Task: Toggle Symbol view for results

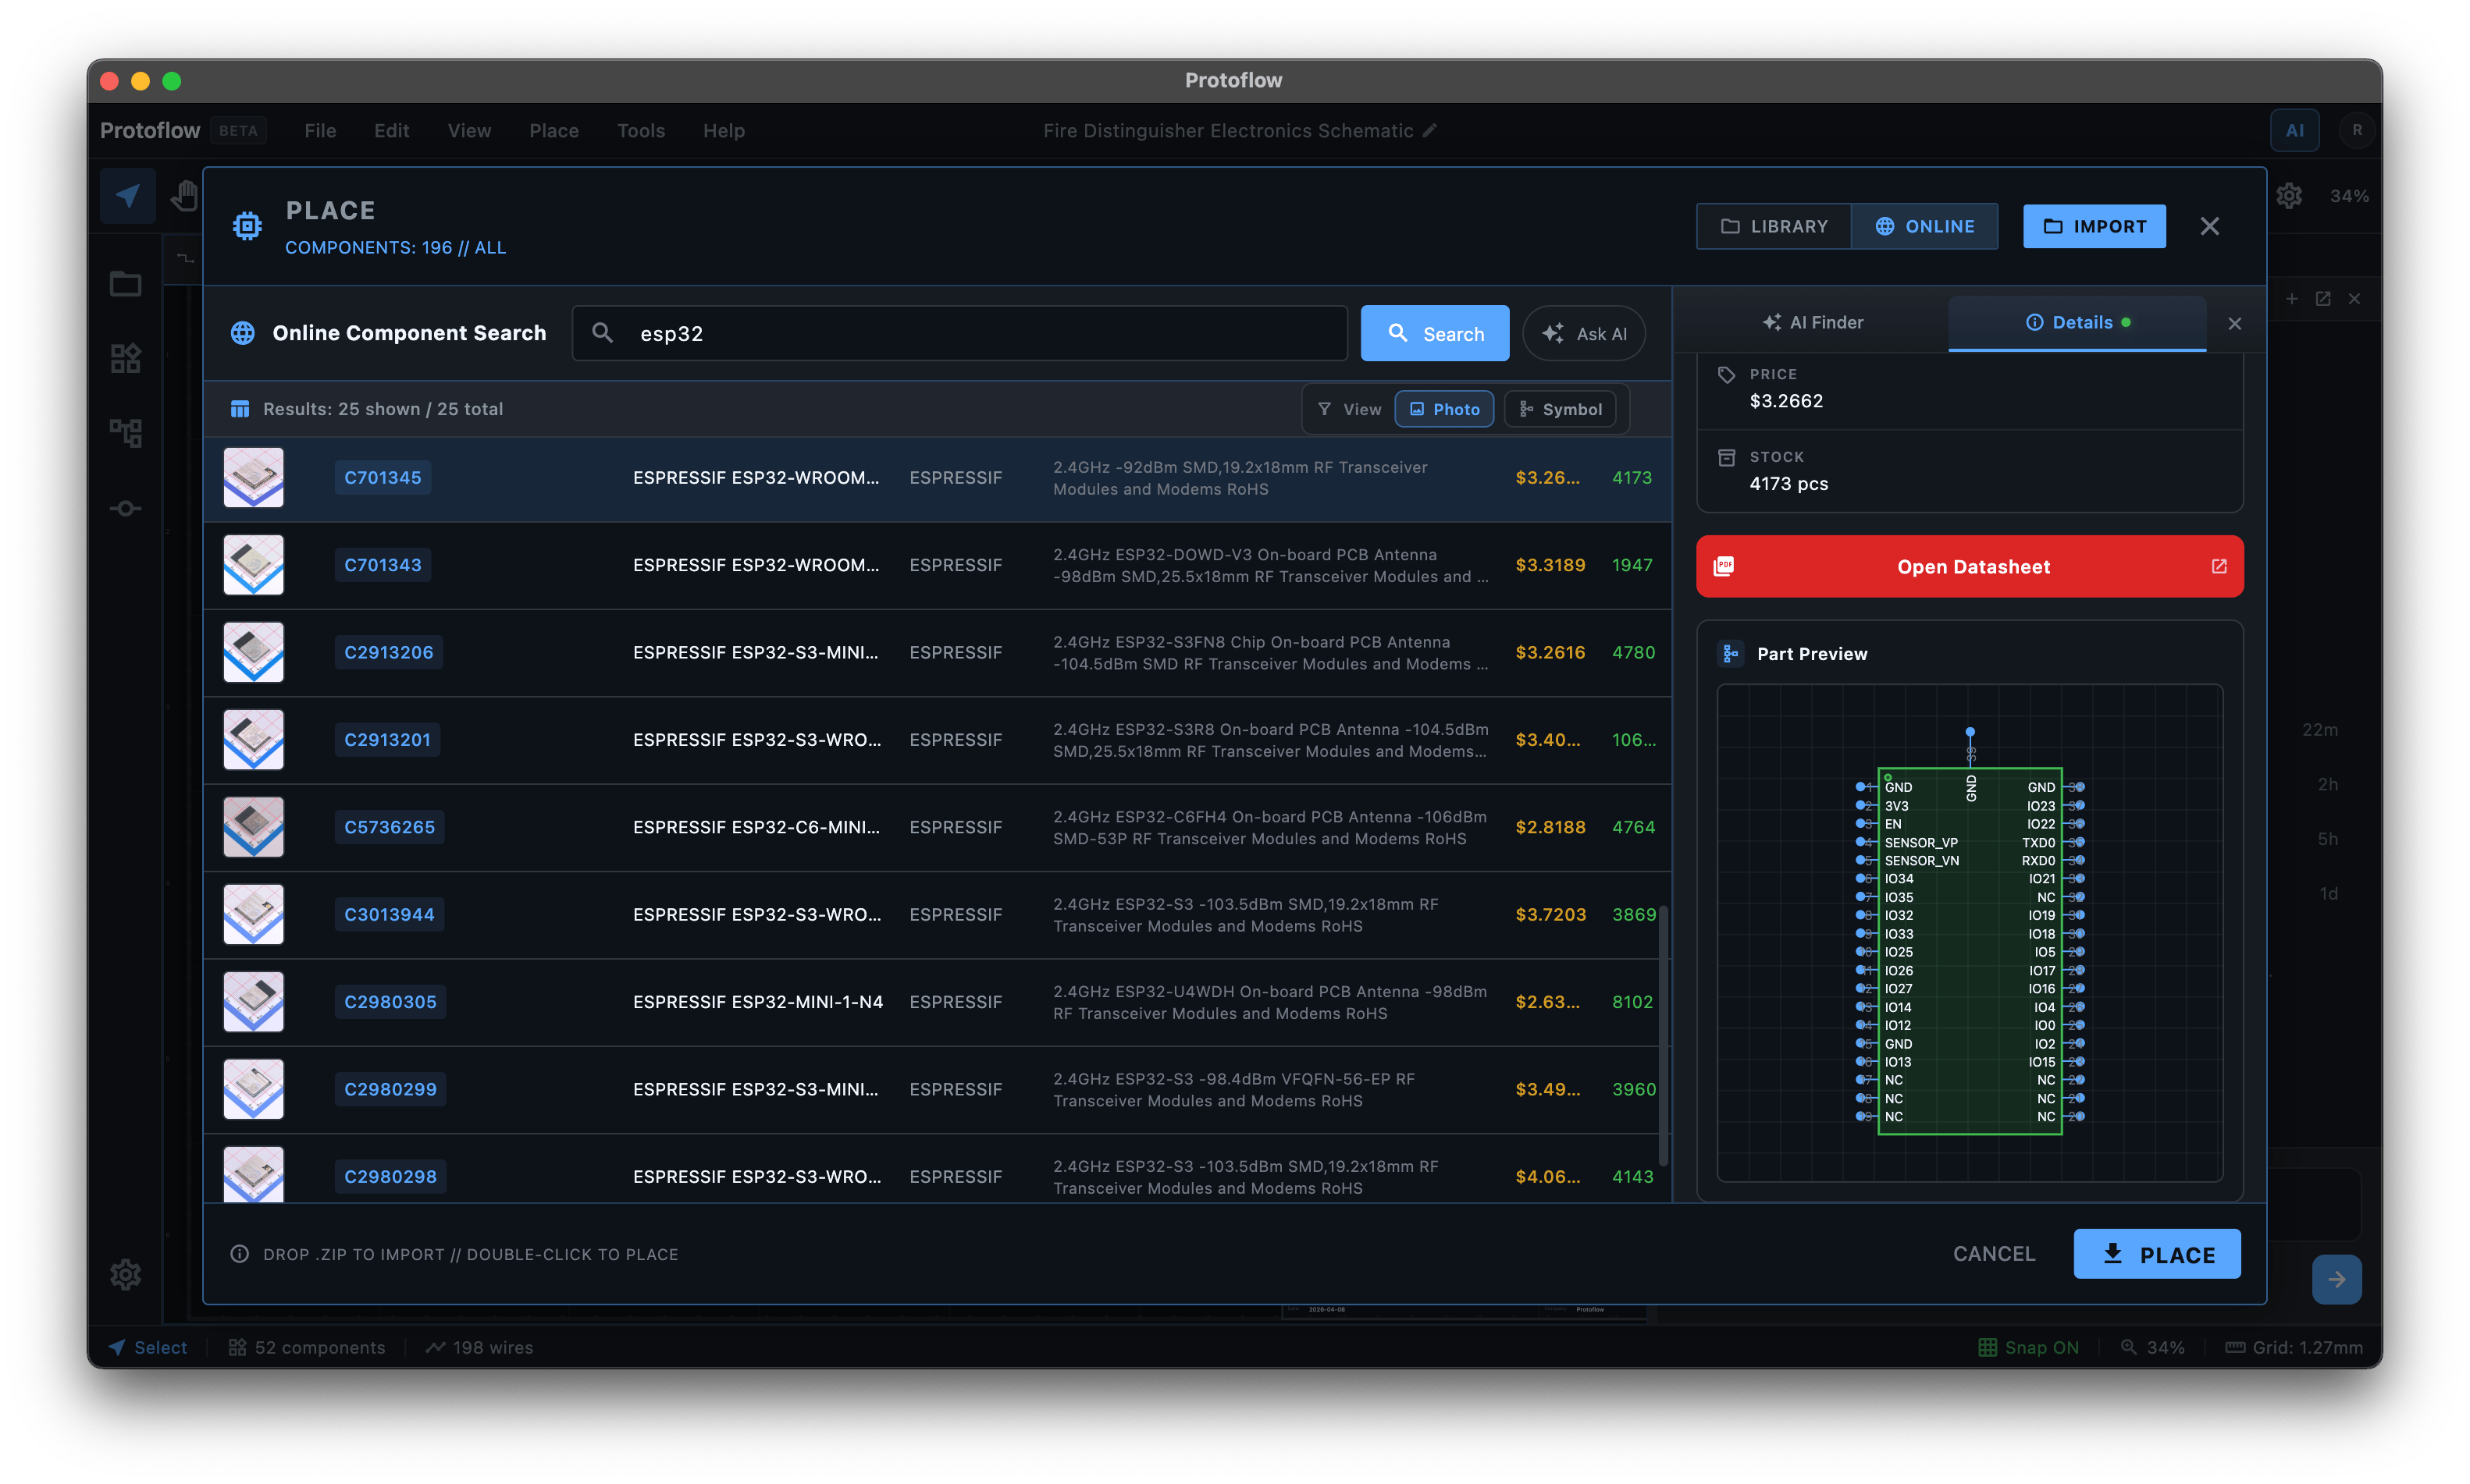Action: pyautogui.click(x=1560, y=409)
